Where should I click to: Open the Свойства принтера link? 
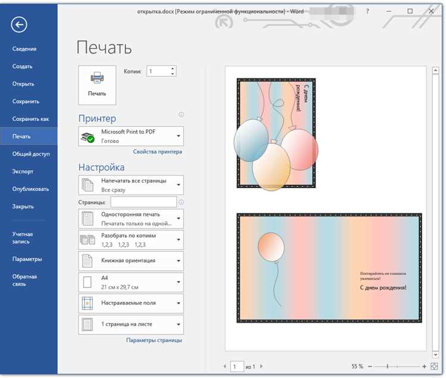tap(158, 152)
